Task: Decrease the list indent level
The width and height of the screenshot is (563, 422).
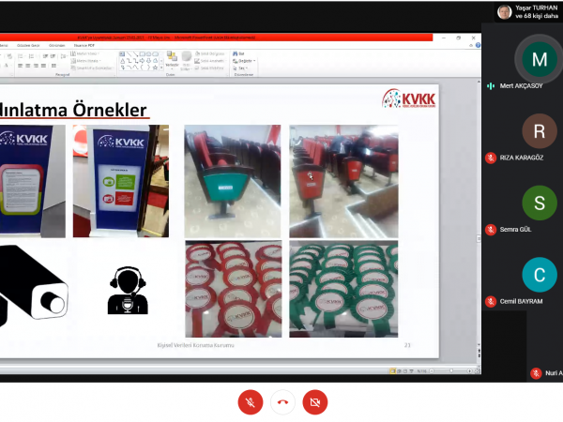Action: [45, 56]
